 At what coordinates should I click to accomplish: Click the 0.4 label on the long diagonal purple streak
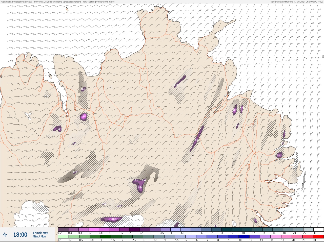click(x=196, y=140)
